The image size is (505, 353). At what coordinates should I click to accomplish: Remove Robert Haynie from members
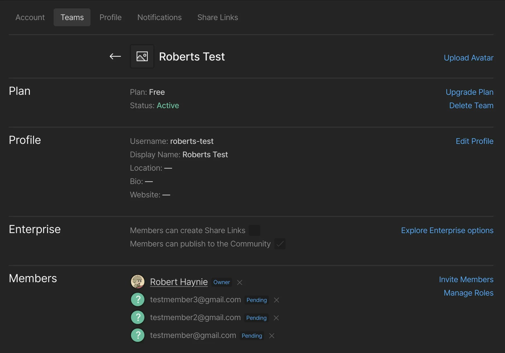click(x=240, y=282)
